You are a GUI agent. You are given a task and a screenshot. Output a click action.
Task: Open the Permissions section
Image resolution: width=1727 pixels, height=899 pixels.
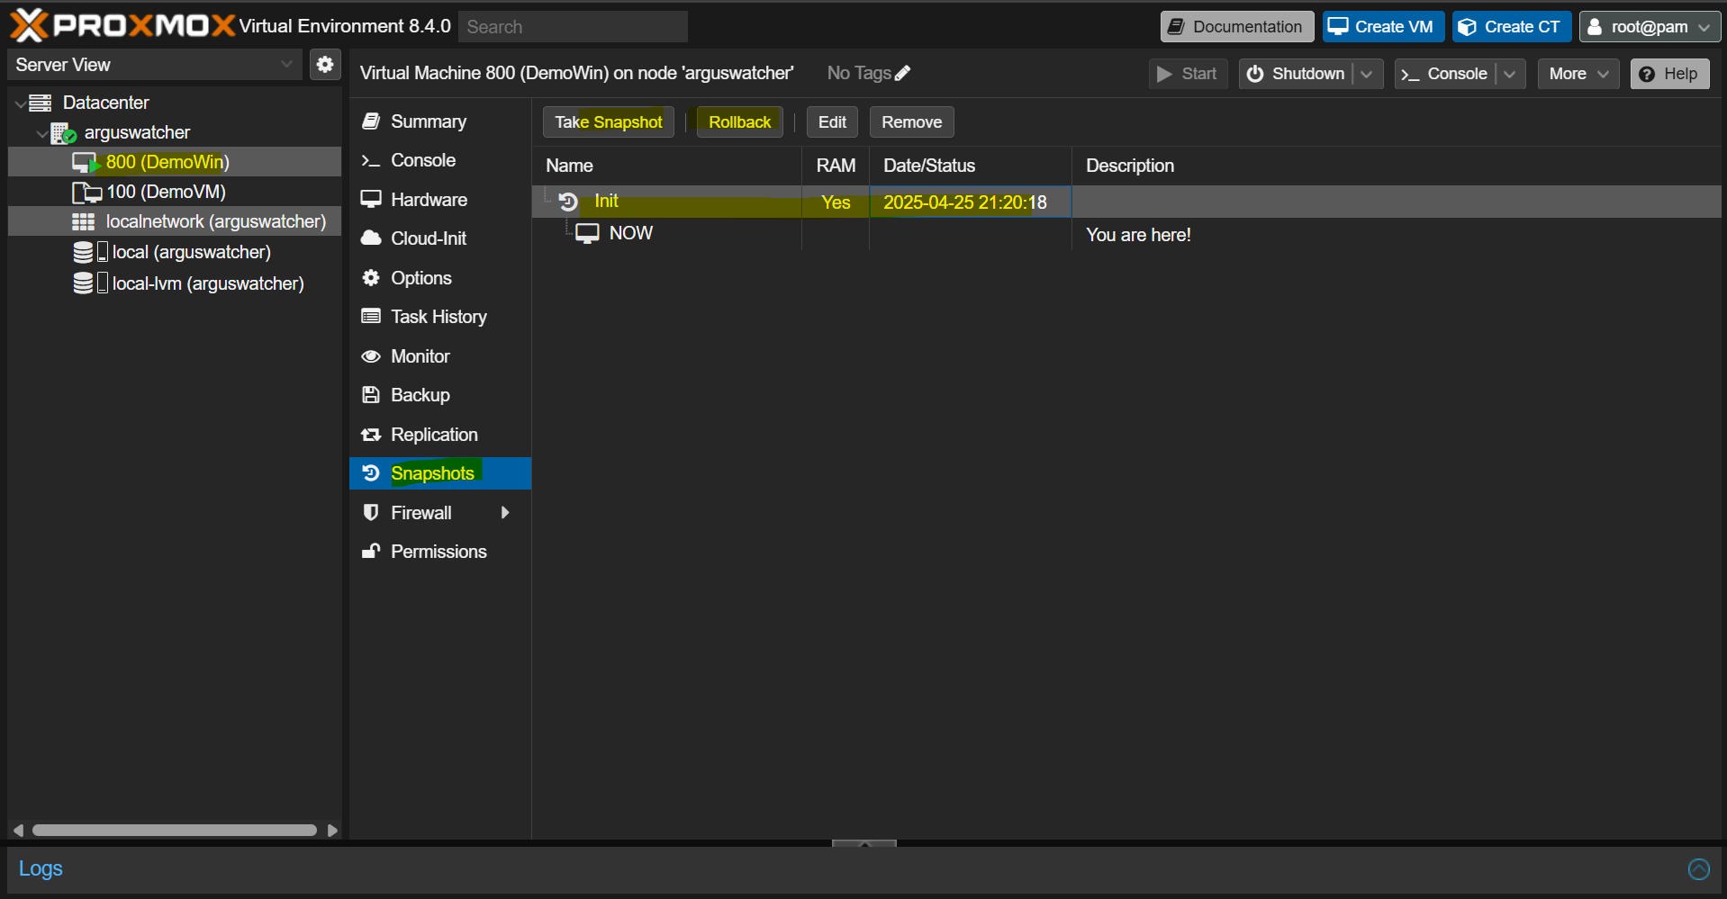[x=440, y=552]
